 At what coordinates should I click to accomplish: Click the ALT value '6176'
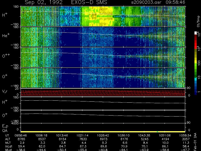tap(124, 139)
